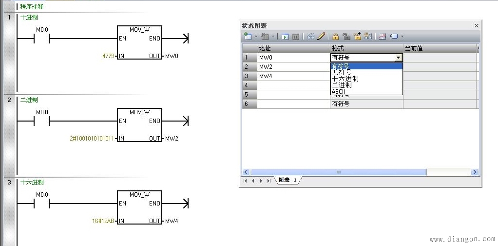Click the 当前值 column header
Screen dimensions: 498x246
440,48
